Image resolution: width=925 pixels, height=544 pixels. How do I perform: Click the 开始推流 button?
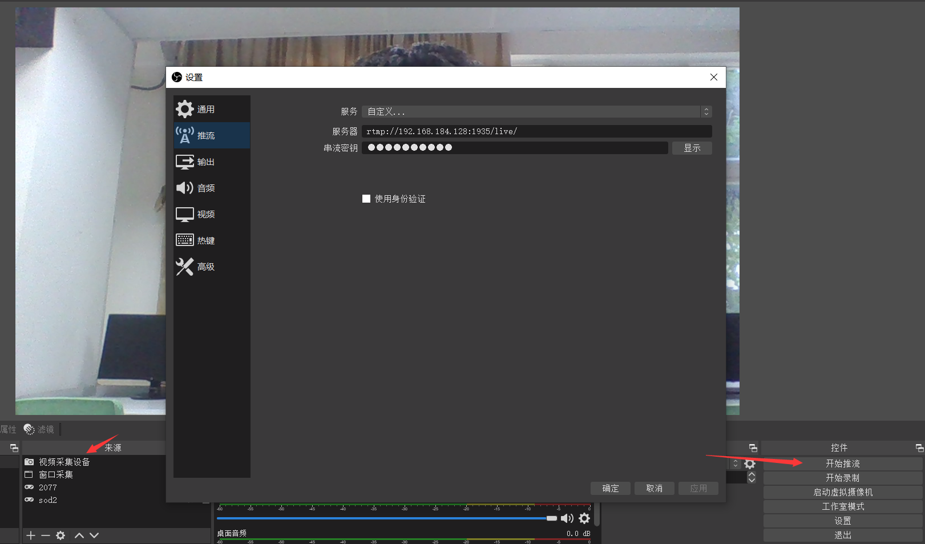click(x=843, y=463)
